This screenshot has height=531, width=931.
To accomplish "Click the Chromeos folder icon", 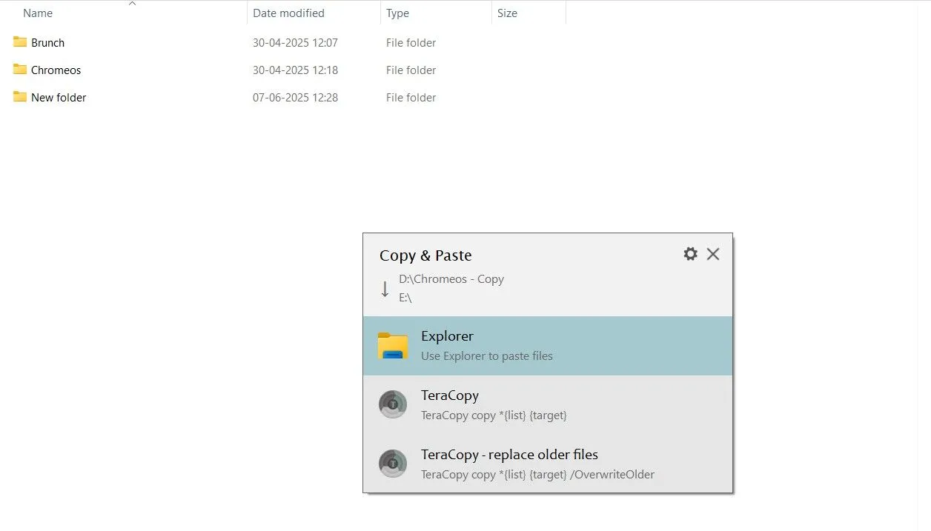I will point(20,70).
